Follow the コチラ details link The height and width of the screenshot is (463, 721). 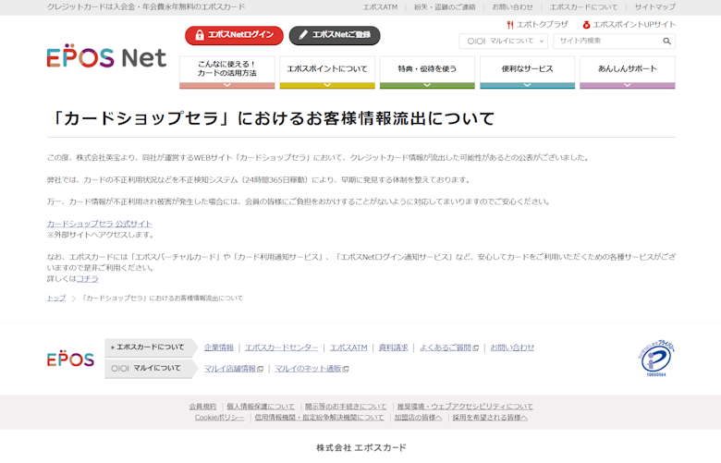[x=87, y=278]
